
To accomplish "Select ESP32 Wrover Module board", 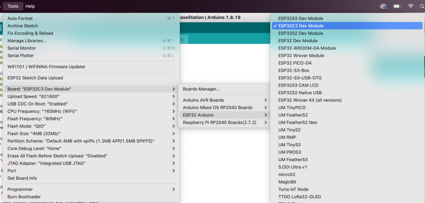I will click(347, 56).
